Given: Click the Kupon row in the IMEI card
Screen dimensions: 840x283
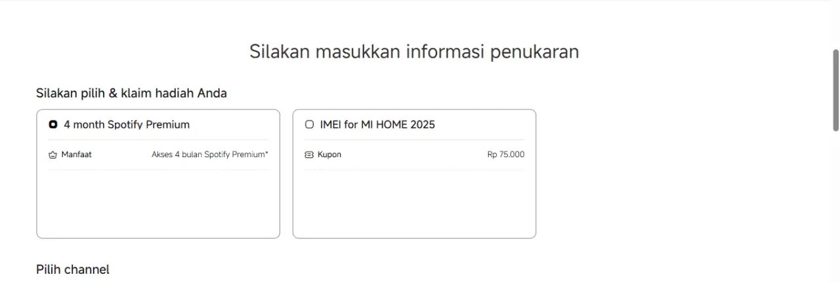Looking at the screenshot, I should 415,155.
